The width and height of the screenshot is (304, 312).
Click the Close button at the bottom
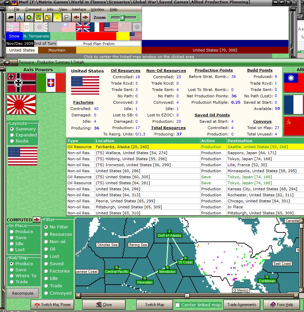coord(104,305)
